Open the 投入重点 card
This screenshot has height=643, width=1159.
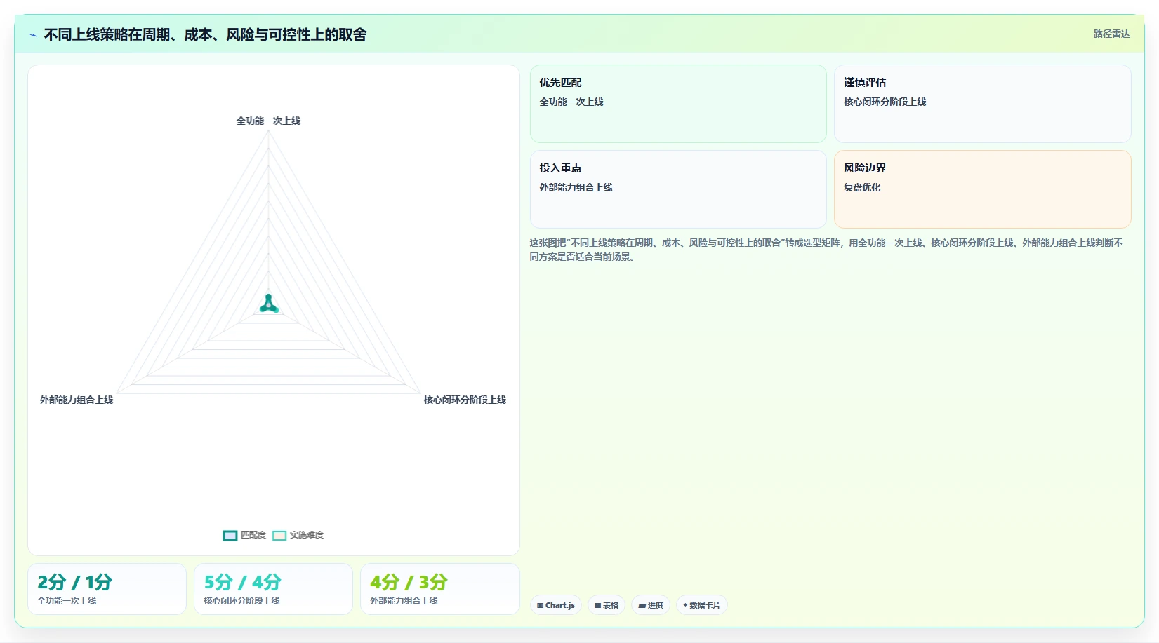pyautogui.click(x=678, y=189)
